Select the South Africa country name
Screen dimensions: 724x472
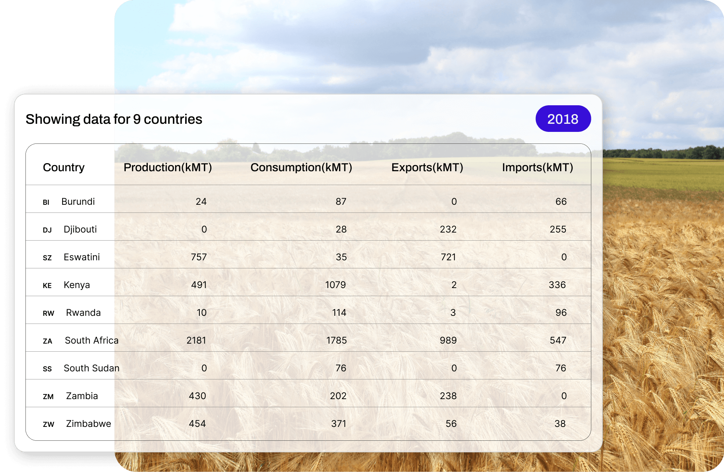click(x=91, y=341)
